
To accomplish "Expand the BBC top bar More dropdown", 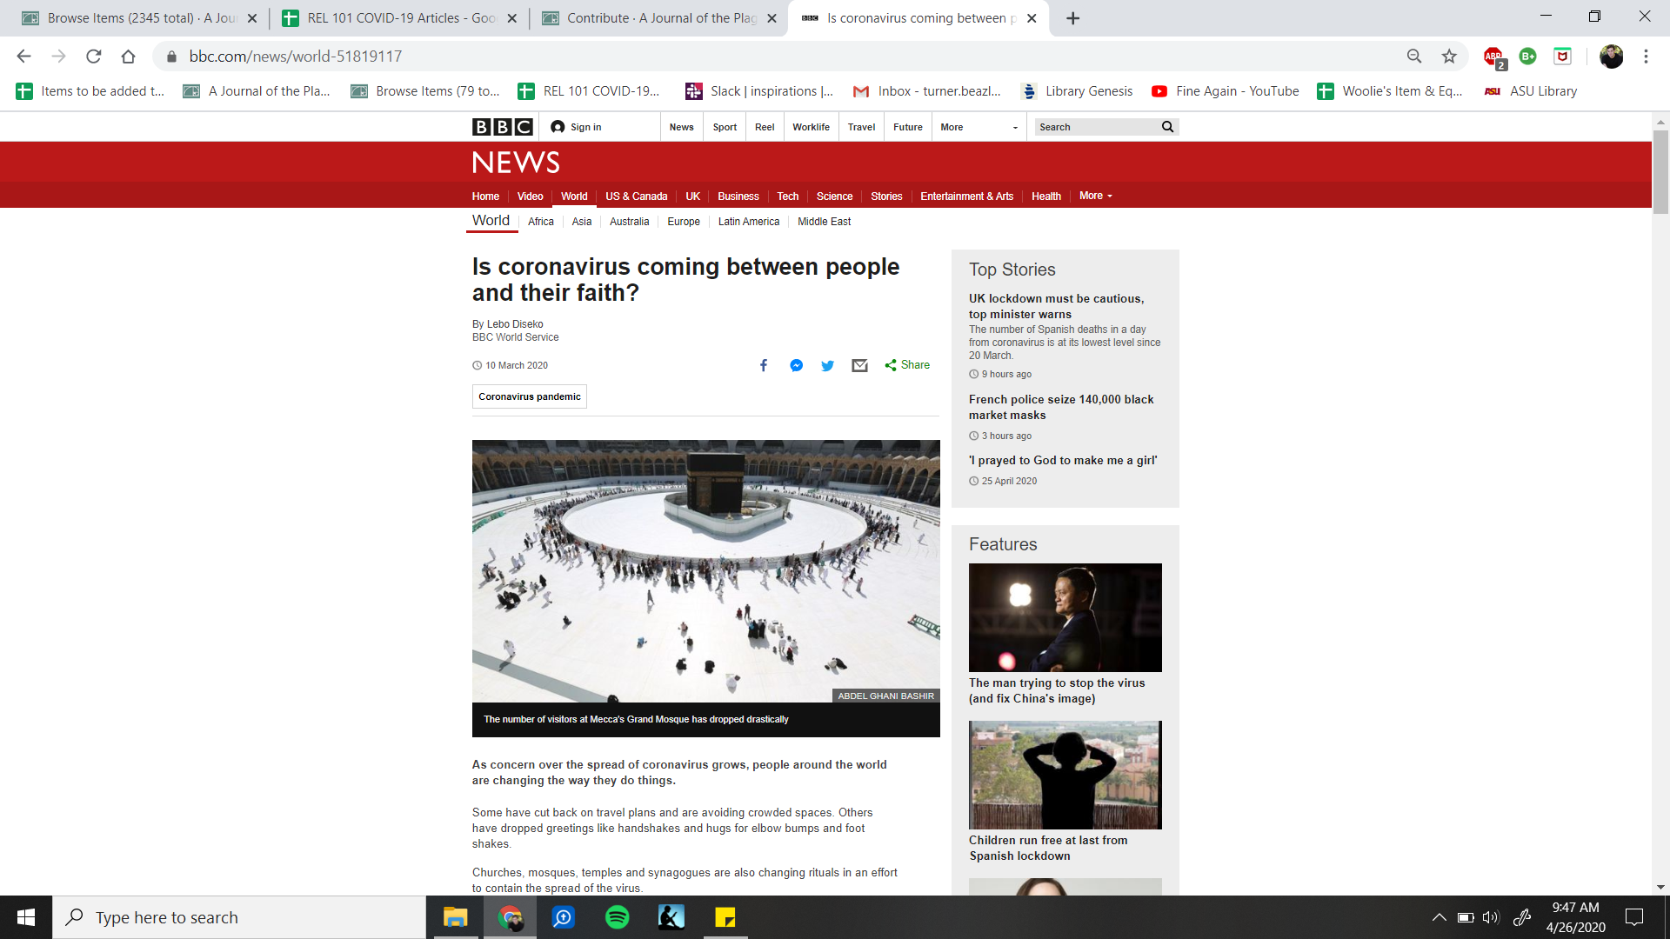I will click(978, 127).
